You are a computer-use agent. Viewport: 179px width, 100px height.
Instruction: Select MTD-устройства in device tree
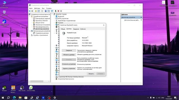click(x=63, y=19)
